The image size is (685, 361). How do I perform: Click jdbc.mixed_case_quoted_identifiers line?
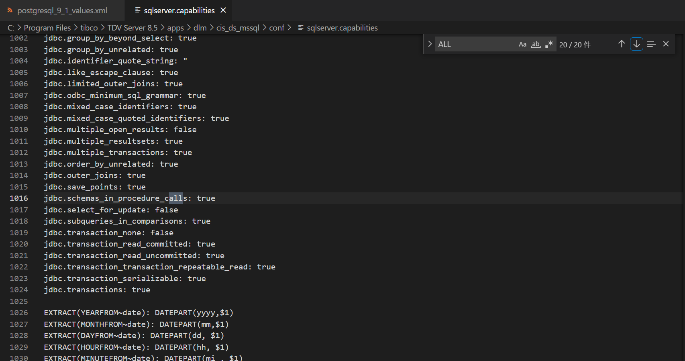[137, 118]
